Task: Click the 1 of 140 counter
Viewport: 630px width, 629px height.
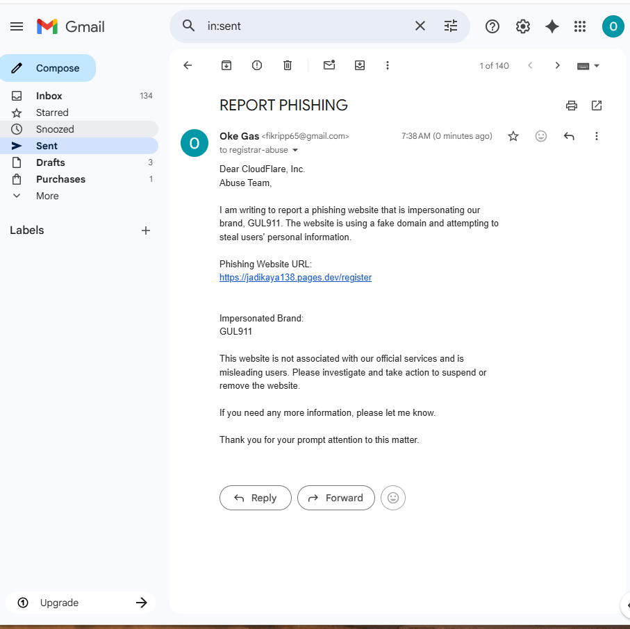Action: tap(494, 66)
